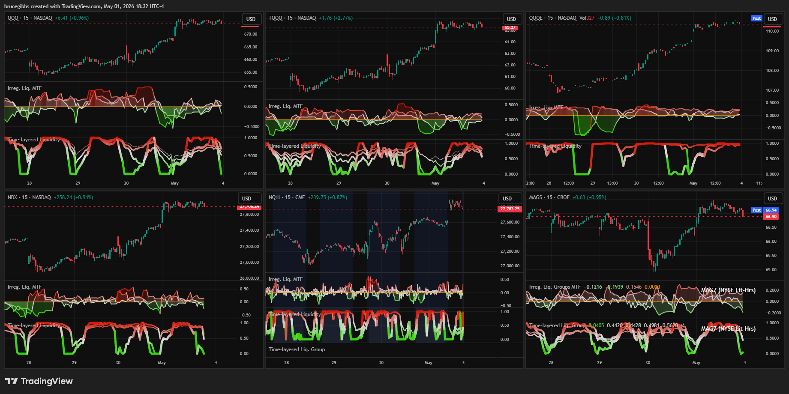Click the May date marker on NDX time axis
This screenshot has width=789, height=394.
point(162,363)
